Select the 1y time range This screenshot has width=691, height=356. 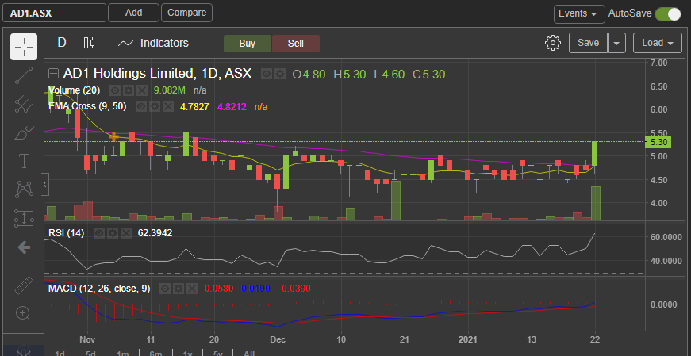coord(187,353)
